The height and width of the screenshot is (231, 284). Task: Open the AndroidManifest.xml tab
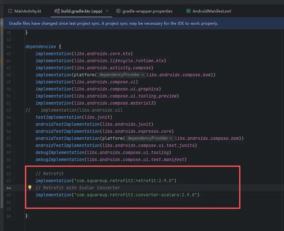coord(209,11)
